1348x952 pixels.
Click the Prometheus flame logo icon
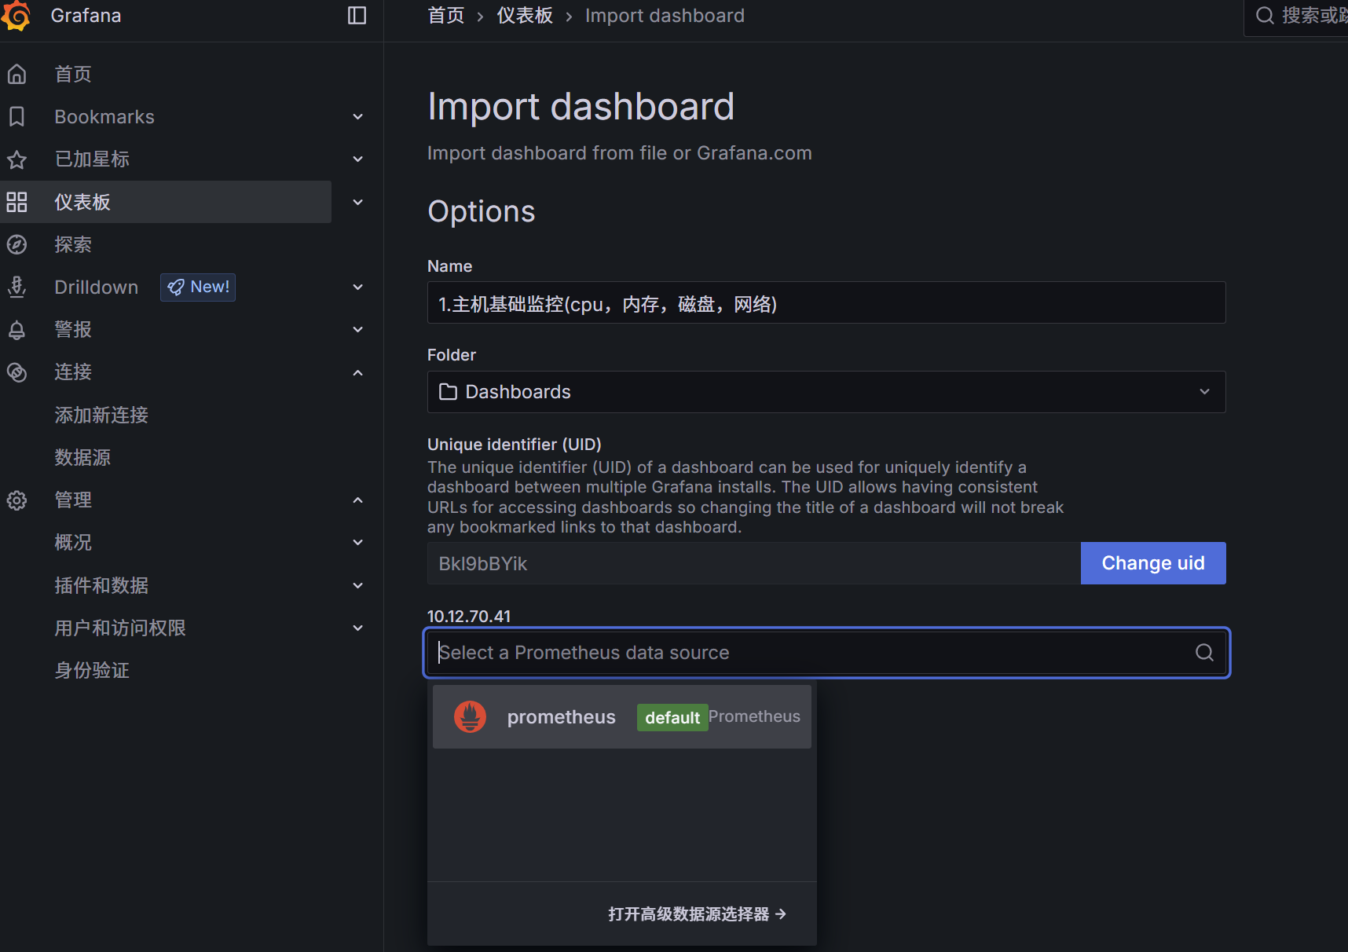click(x=470, y=716)
